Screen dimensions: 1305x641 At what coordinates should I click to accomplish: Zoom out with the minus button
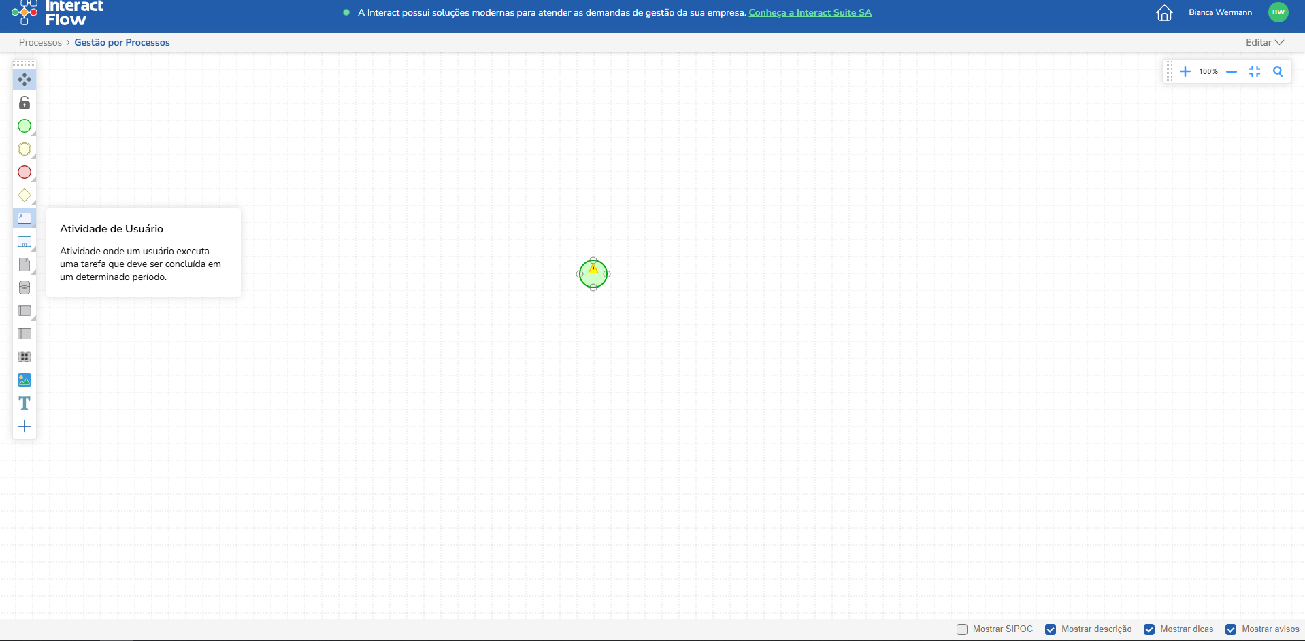(x=1232, y=71)
